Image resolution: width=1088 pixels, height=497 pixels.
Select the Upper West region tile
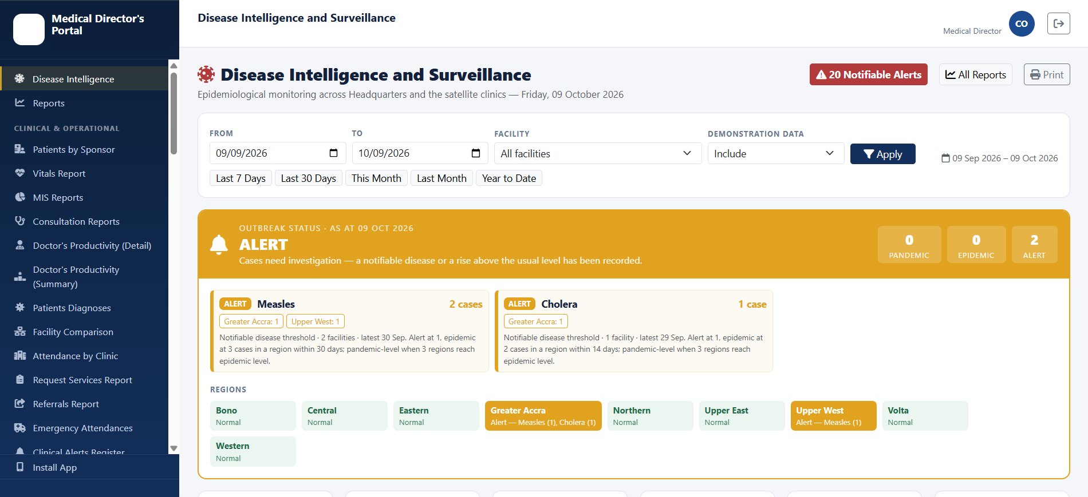tap(833, 416)
